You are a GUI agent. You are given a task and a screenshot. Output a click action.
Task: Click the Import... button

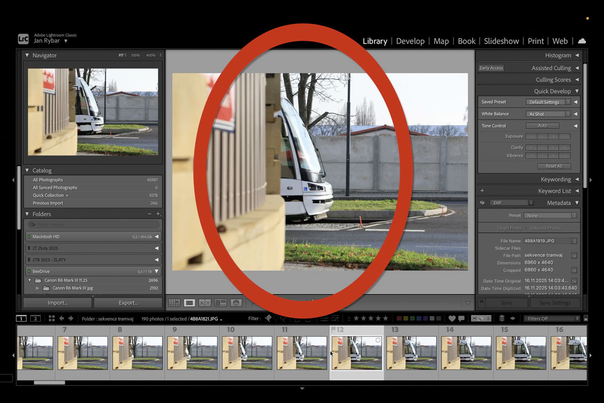pyautogui.click(x=58, y=303)
